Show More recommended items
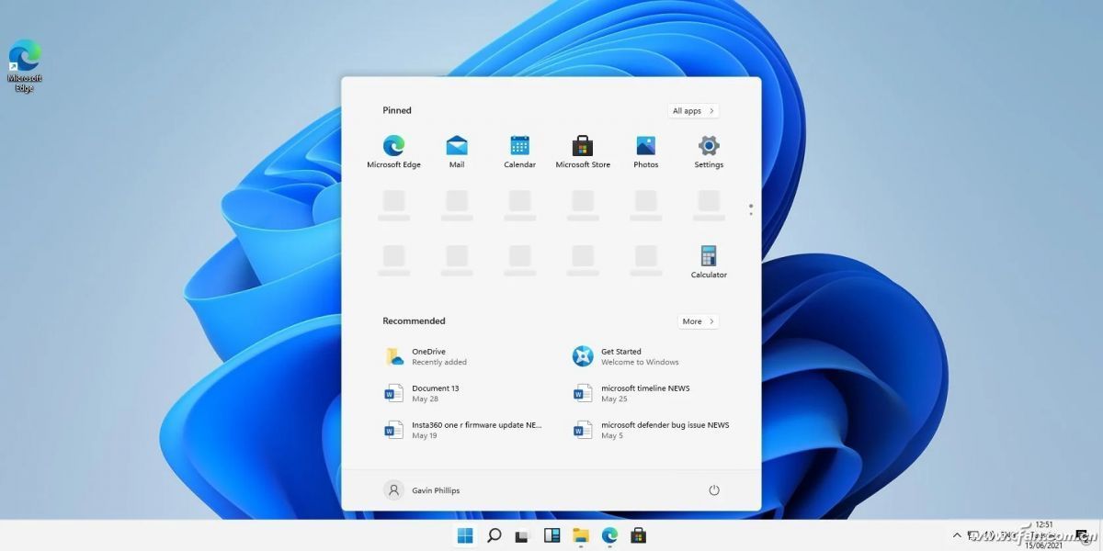Image resolution: width=1103 pixels, height=551 pixels. [698, 321]
